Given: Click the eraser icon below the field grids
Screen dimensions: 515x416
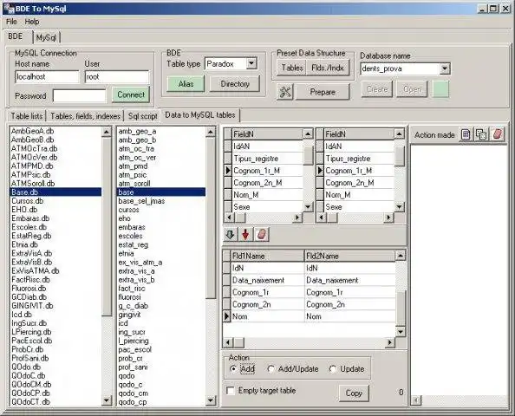Looking at the screenshot, I should (x=261, y=234).
